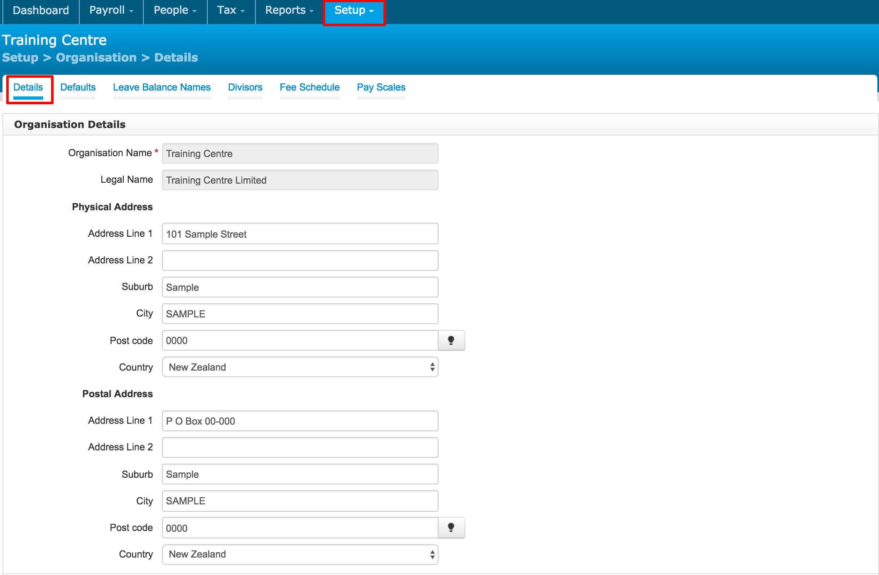This screenshot has height=575, width=879.
Task: Open the Divisors tab
Action: coord(245,87)
